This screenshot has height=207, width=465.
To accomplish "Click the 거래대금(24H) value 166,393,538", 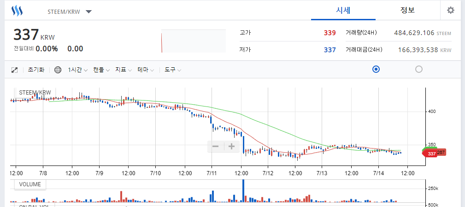I will click(418, 50).
